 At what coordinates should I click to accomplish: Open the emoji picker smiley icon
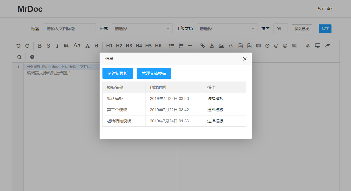(276, 46)
